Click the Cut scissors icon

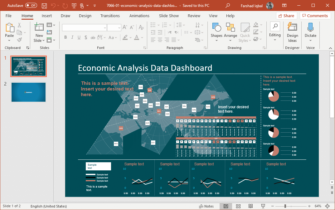pyautogui.click(x=19, y=25)
